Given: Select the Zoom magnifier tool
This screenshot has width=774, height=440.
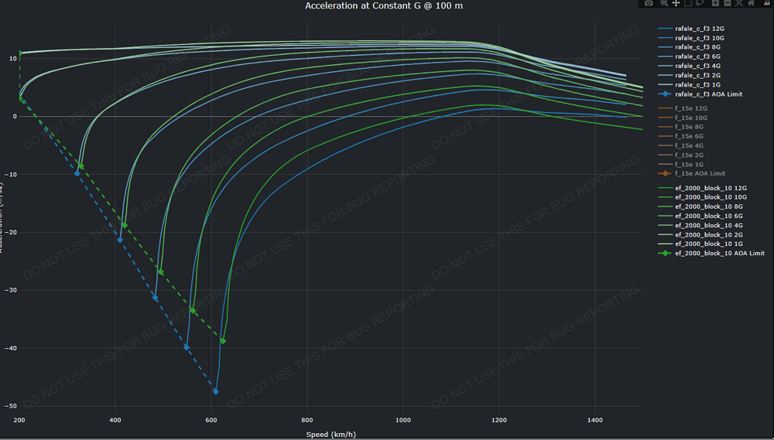Looking at the screenshot, I should 664,3.
